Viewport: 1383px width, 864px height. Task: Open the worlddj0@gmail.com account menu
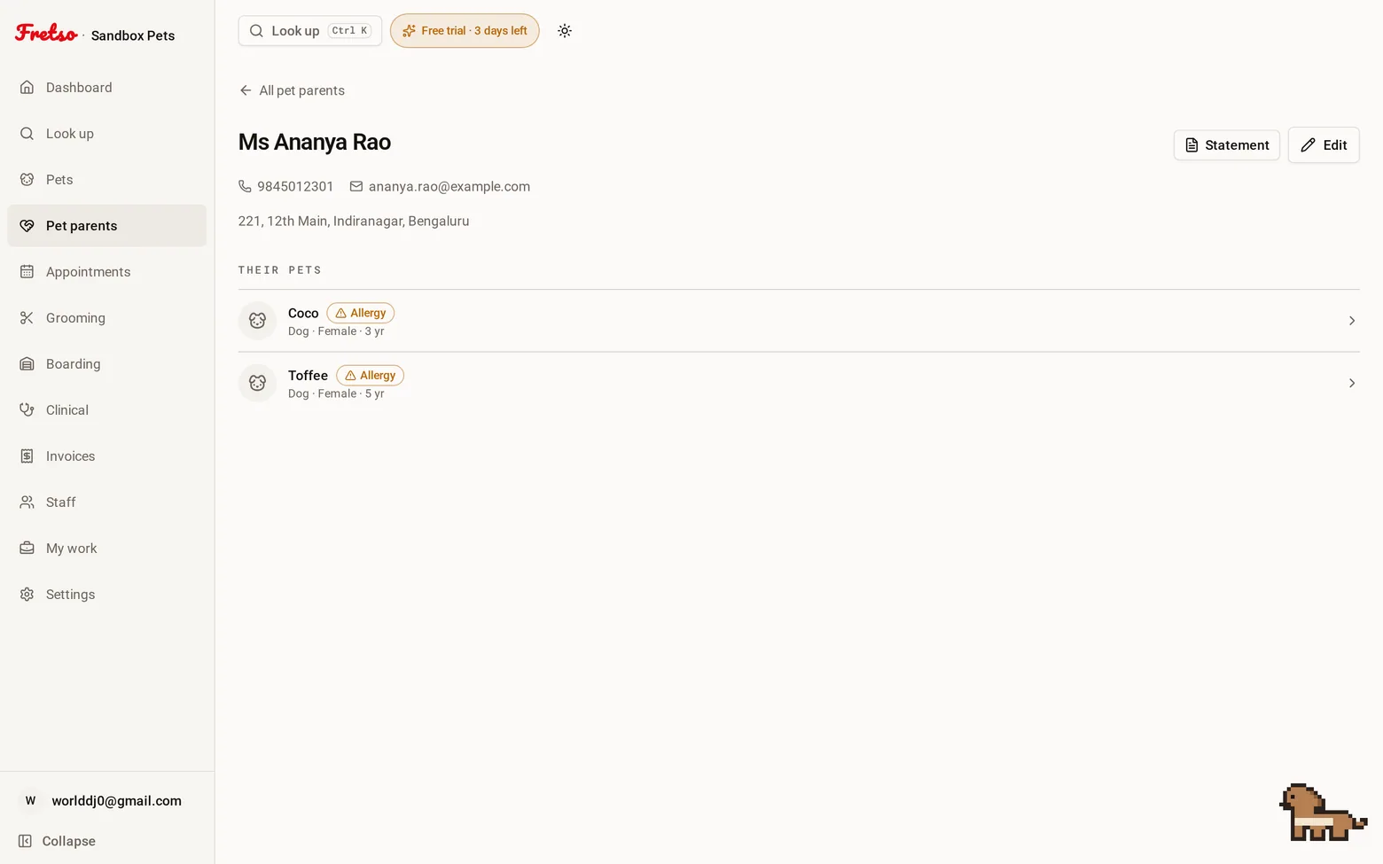(x=106, y=801)
